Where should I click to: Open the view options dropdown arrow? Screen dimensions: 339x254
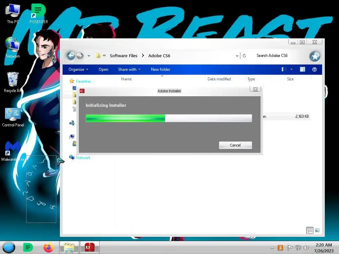coord(291,69)
